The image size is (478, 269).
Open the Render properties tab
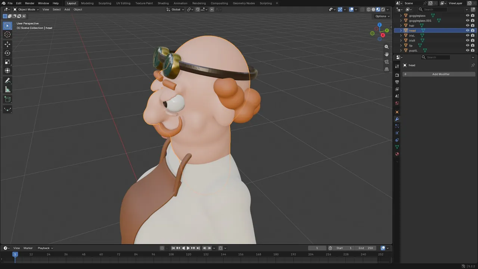pos(397,75)
